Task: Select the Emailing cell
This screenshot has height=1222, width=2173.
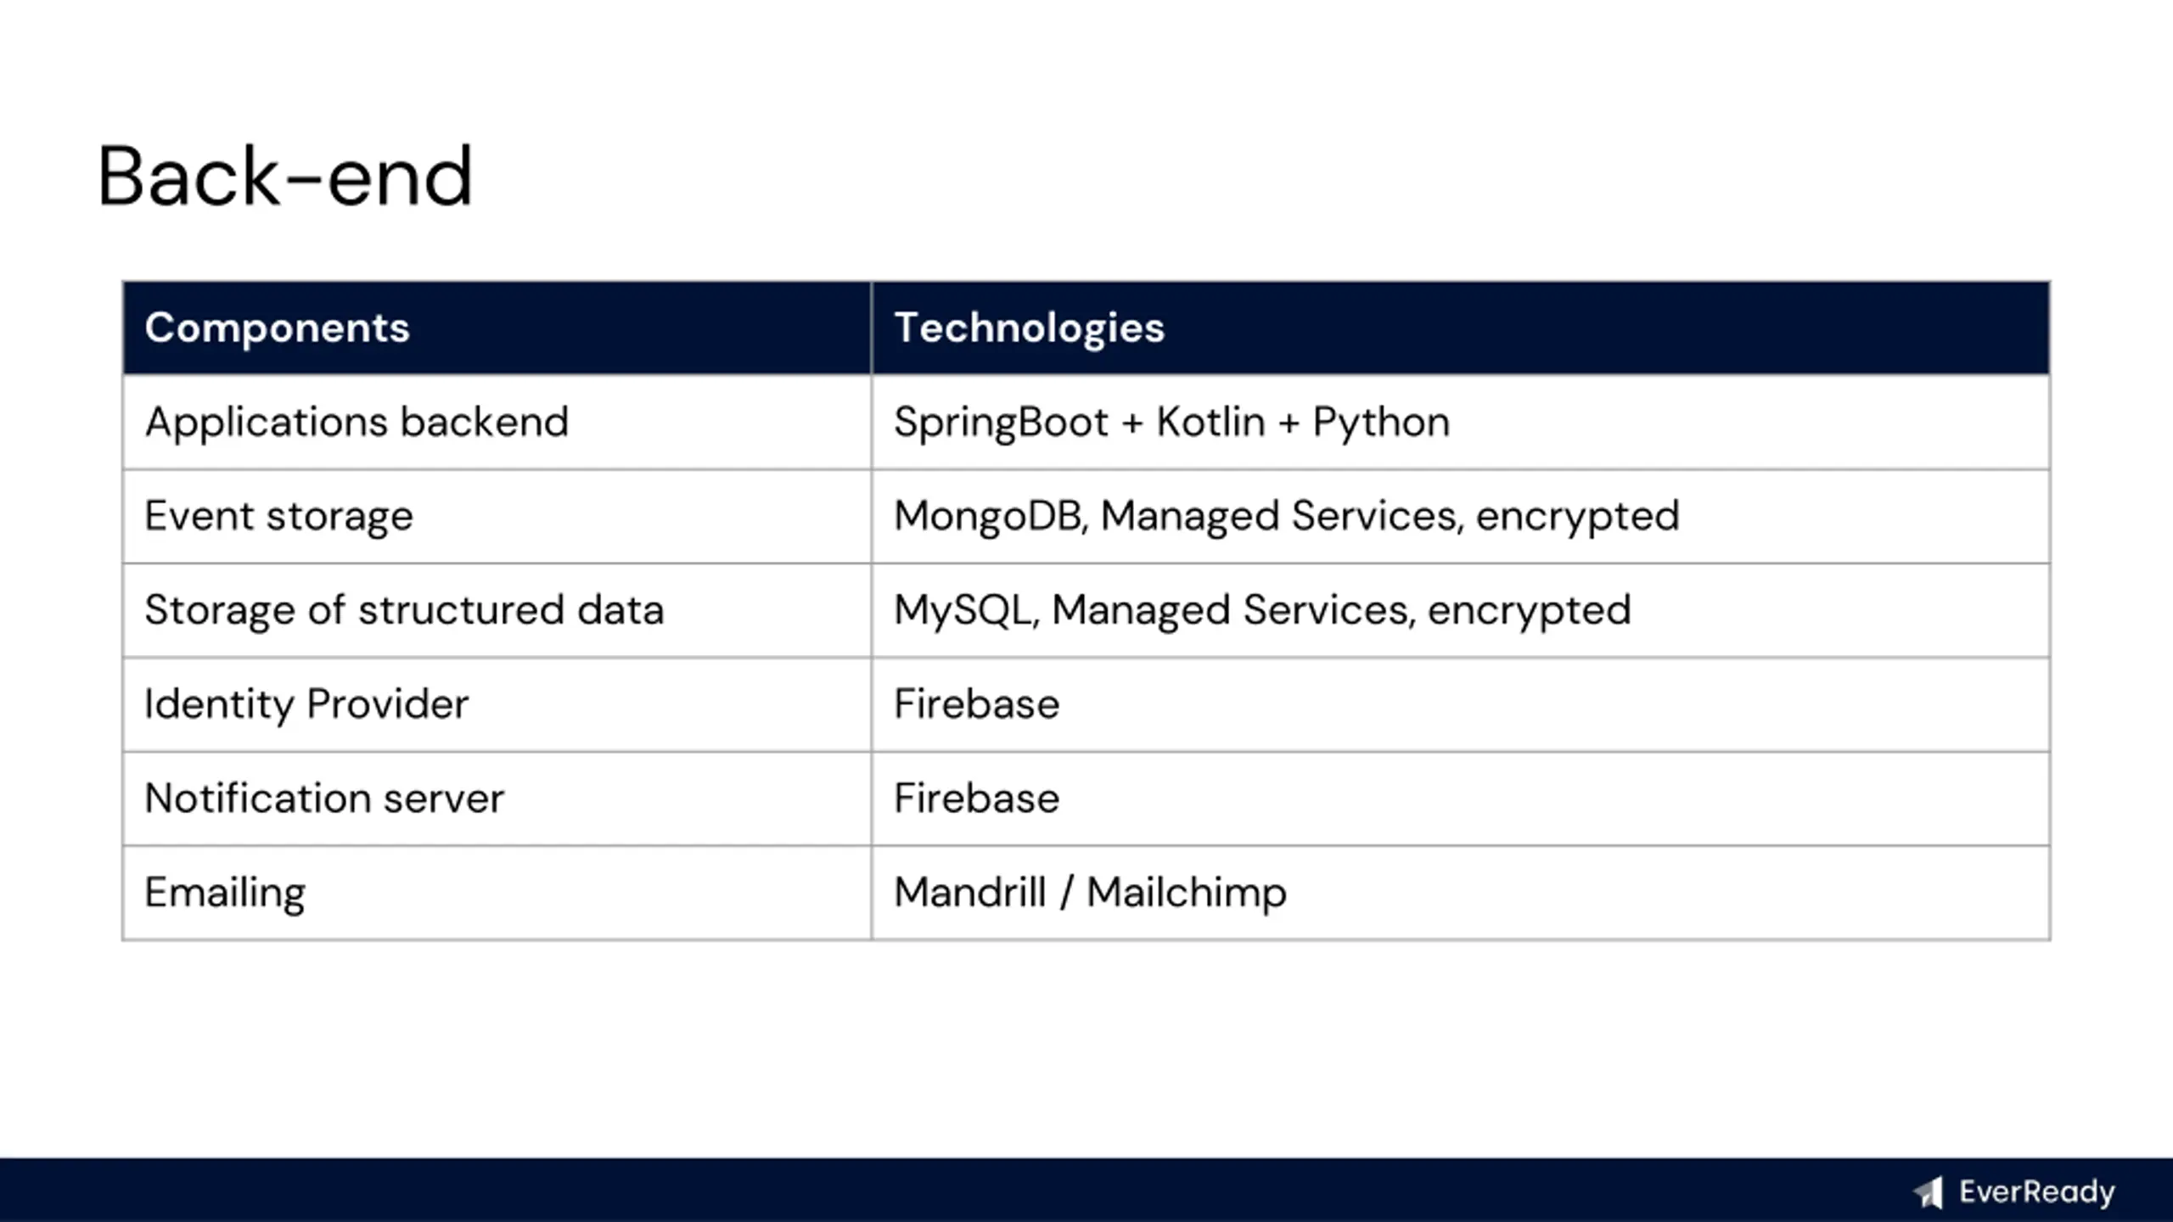Action: click(497, 893)
